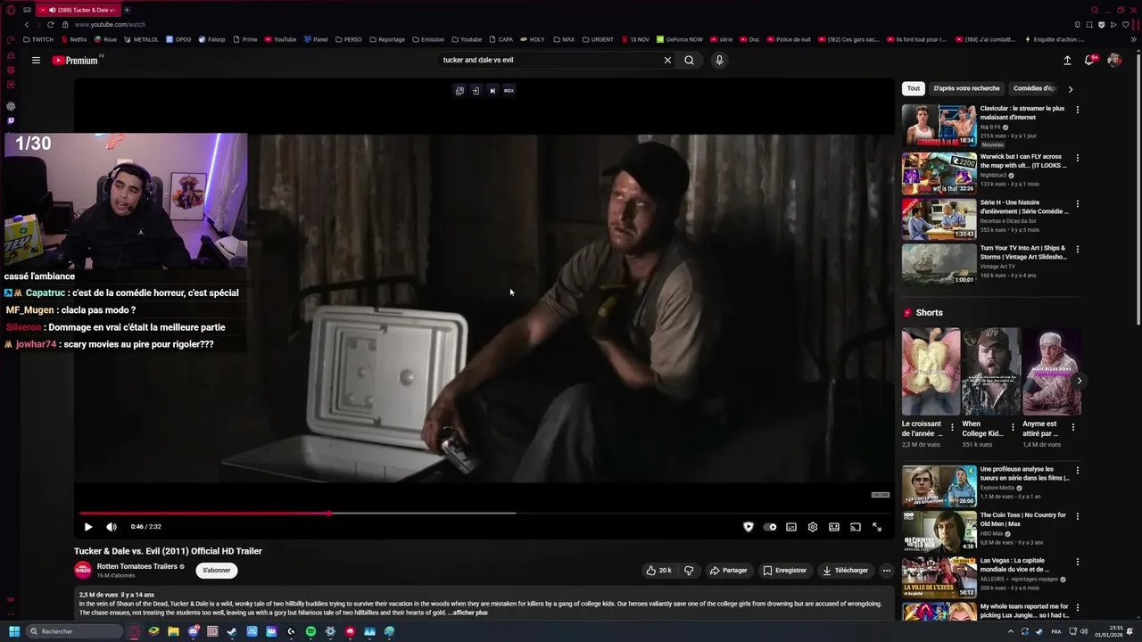
Task: Open options for Série H video
Action: (x=1077, y=204)
